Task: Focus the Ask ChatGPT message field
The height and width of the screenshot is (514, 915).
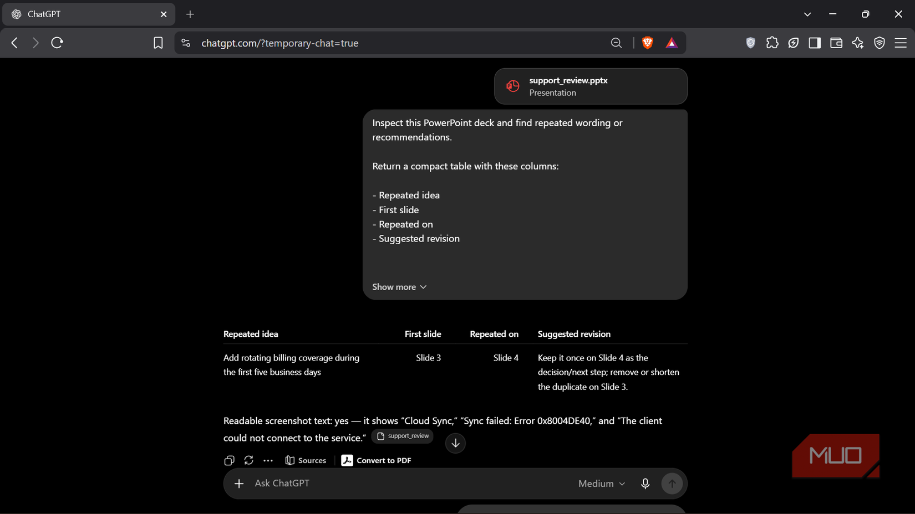Action: click(410, 484)
